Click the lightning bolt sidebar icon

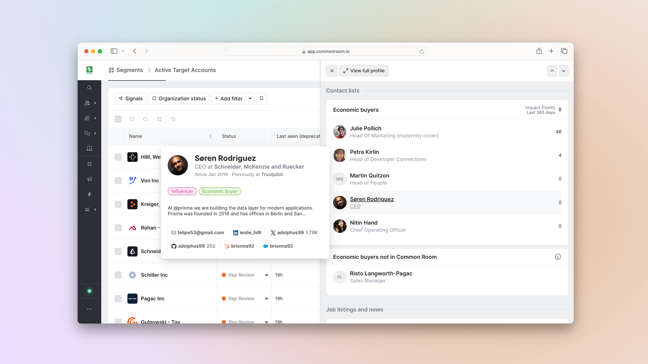(x=89, y=194)
